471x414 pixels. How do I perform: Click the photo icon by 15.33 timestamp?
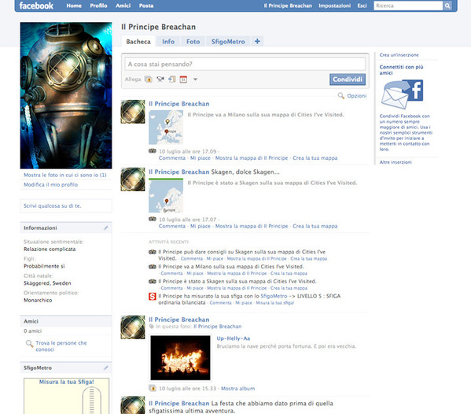153,388
